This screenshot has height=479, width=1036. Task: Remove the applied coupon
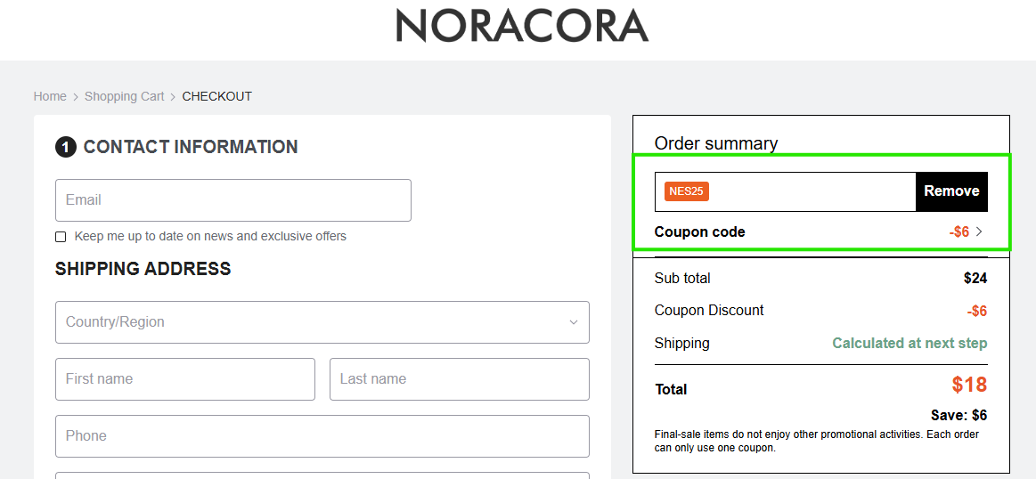[x=951, y=191]
